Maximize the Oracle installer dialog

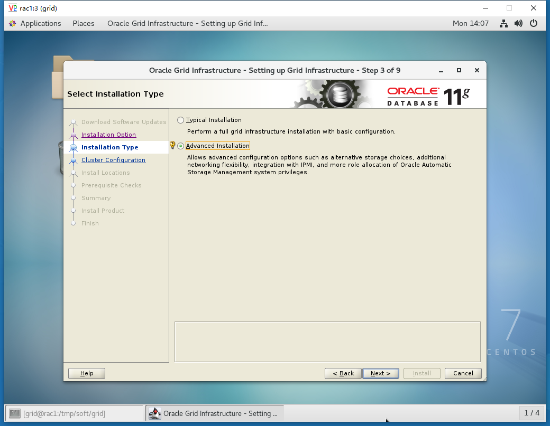pos(459,70)
